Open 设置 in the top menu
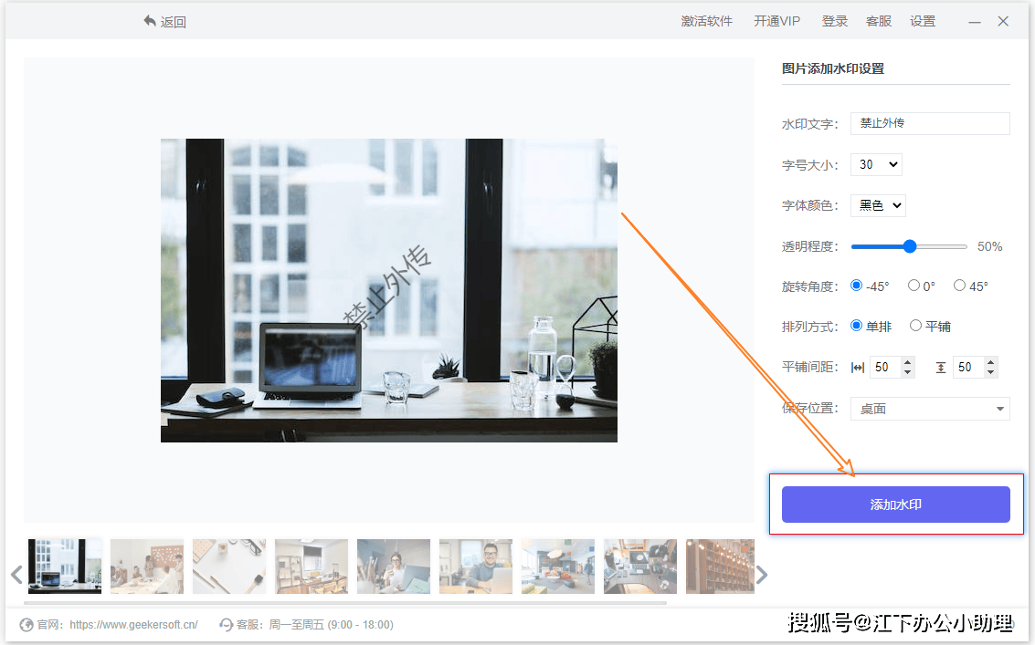 [x=922, y=21]
